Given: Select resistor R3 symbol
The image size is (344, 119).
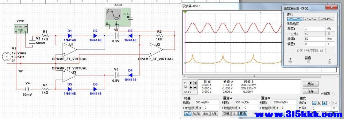Looking at the screenshot, I should pyautogui.click(x=45, y=89).
